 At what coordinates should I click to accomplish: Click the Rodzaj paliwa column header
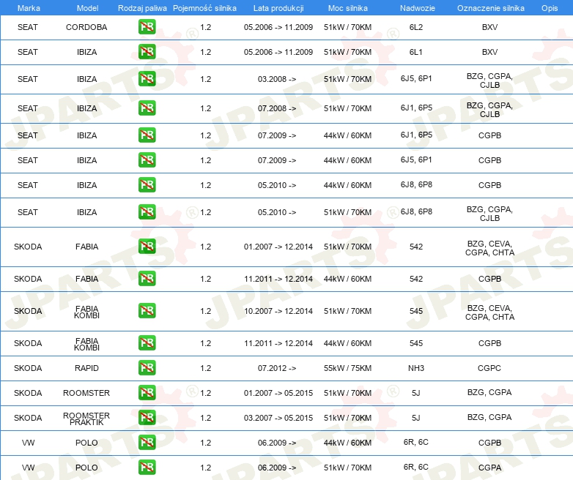[x=142, y=8]
